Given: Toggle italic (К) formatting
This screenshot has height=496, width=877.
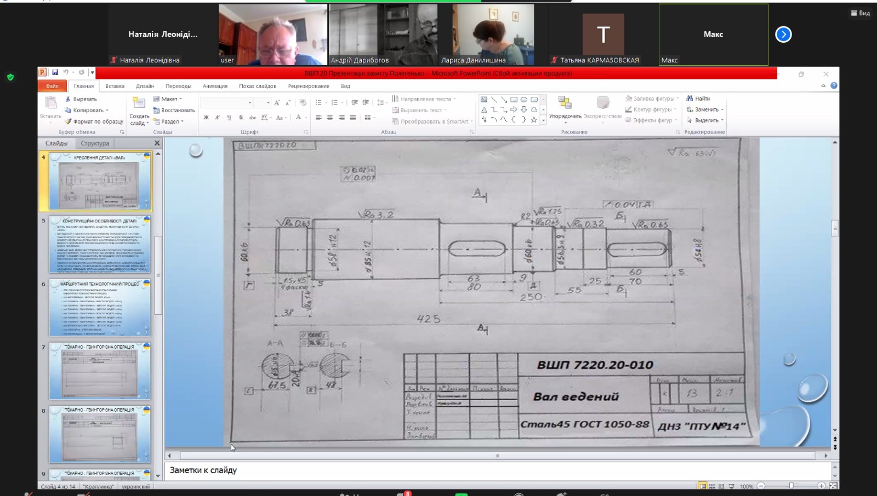Looking at the screenshot, I should tap(218, 118).
